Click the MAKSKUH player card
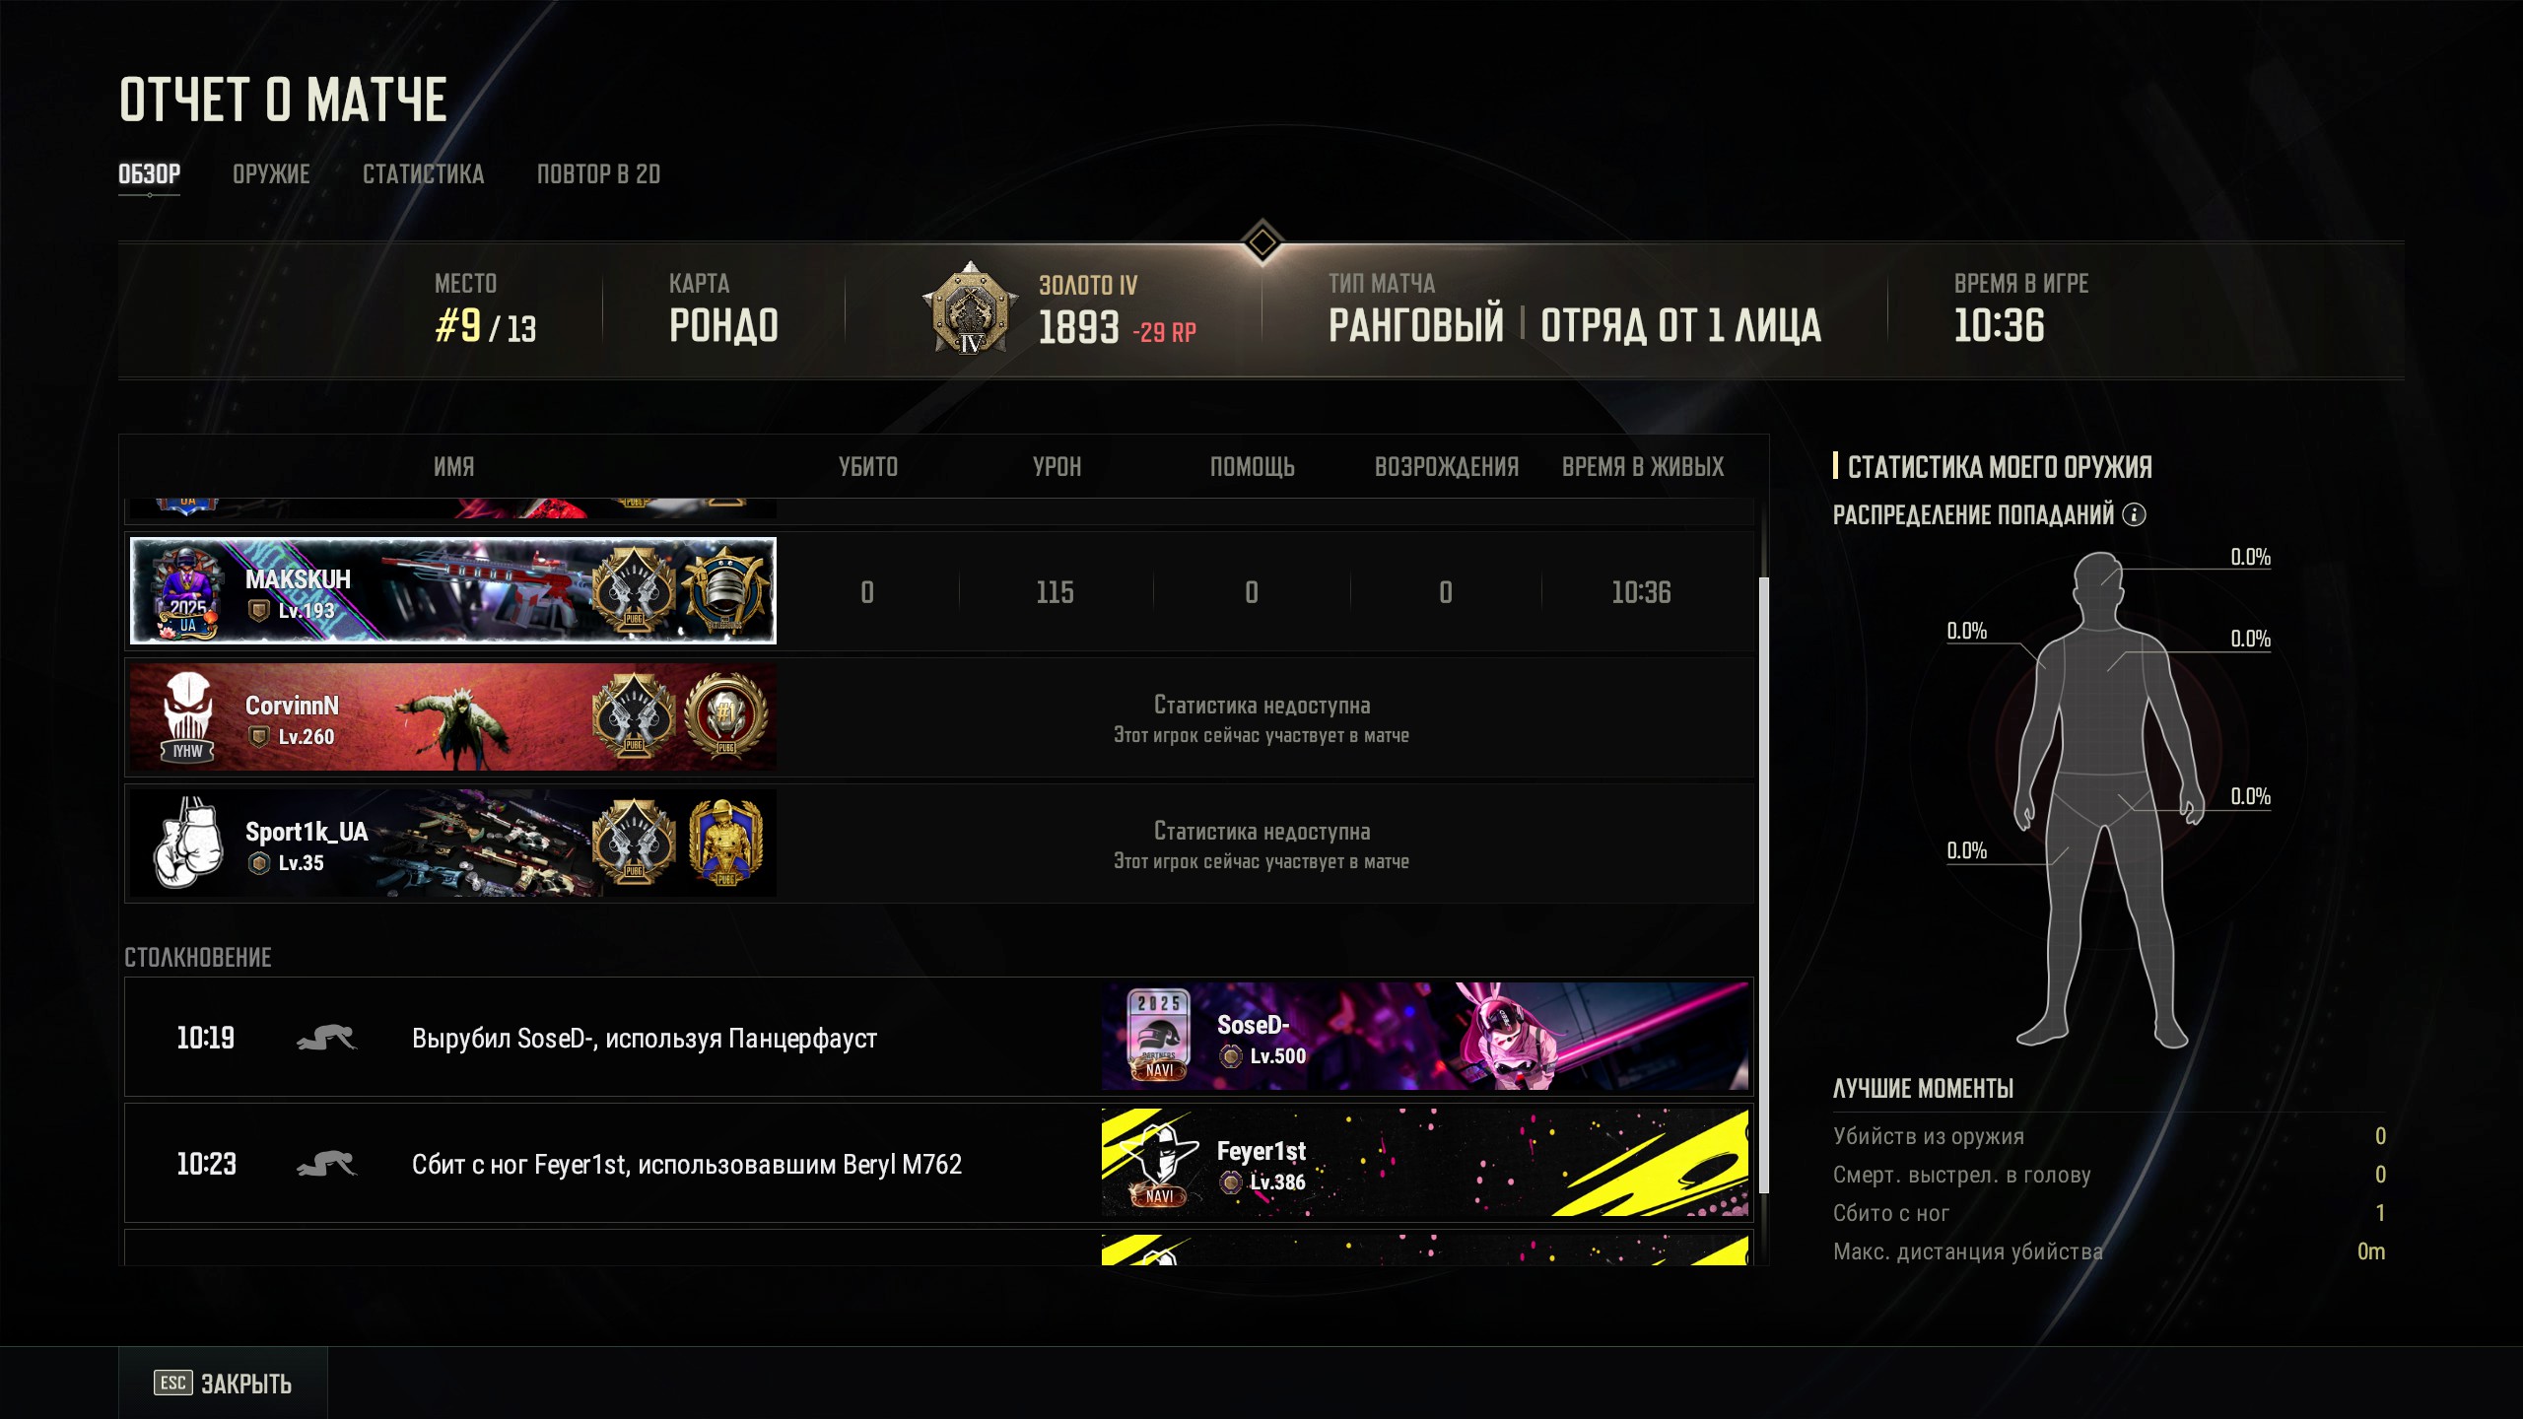Image resolution: width=2523 pixels, height=1419 pixels. 453,591
